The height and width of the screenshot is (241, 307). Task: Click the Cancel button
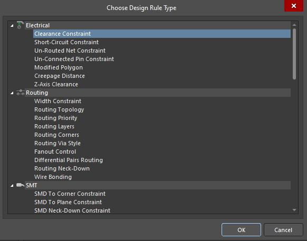[x=283, y=230]
